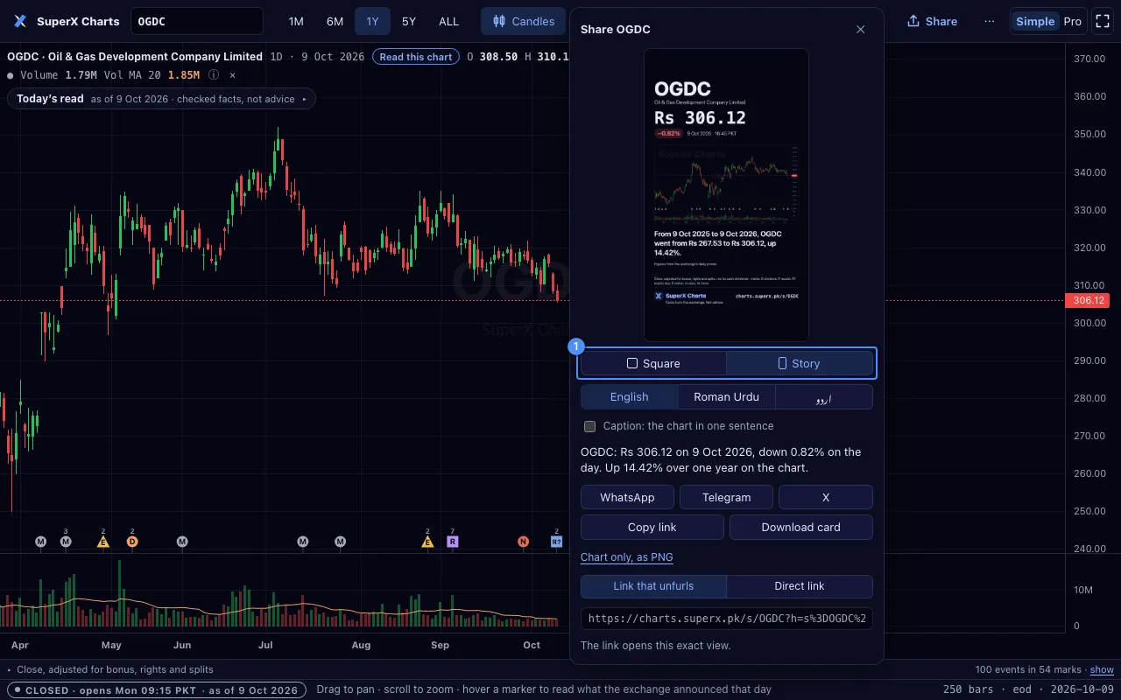Select the 1M time range
1121x700 pixels.
[x=296, y=21]
